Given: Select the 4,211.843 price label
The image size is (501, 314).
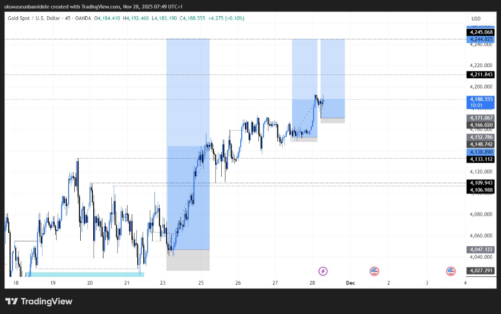Looking at the screenshot, I should point(481,74).
